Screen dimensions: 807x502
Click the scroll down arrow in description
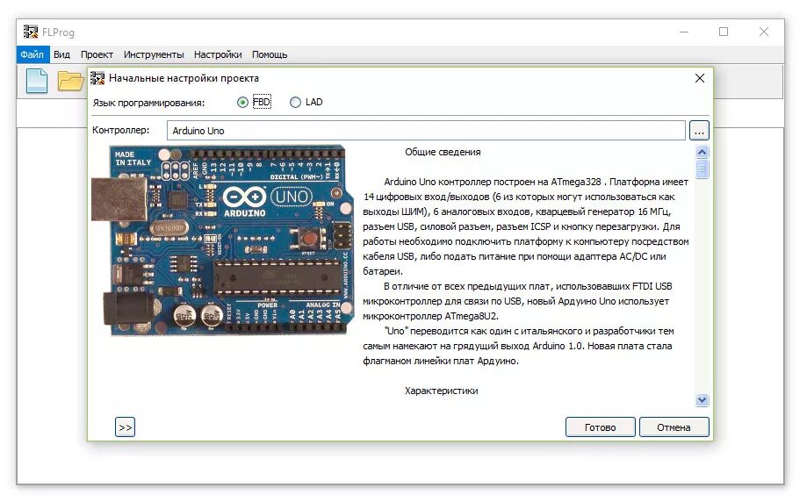[702, 399]
